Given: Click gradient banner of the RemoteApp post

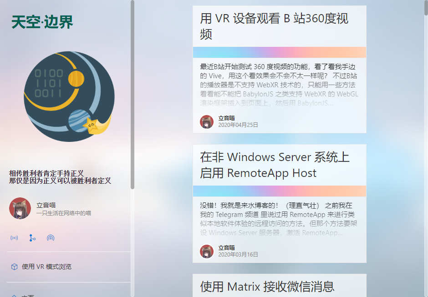Looking at the screenshot, I should (280, 191).
